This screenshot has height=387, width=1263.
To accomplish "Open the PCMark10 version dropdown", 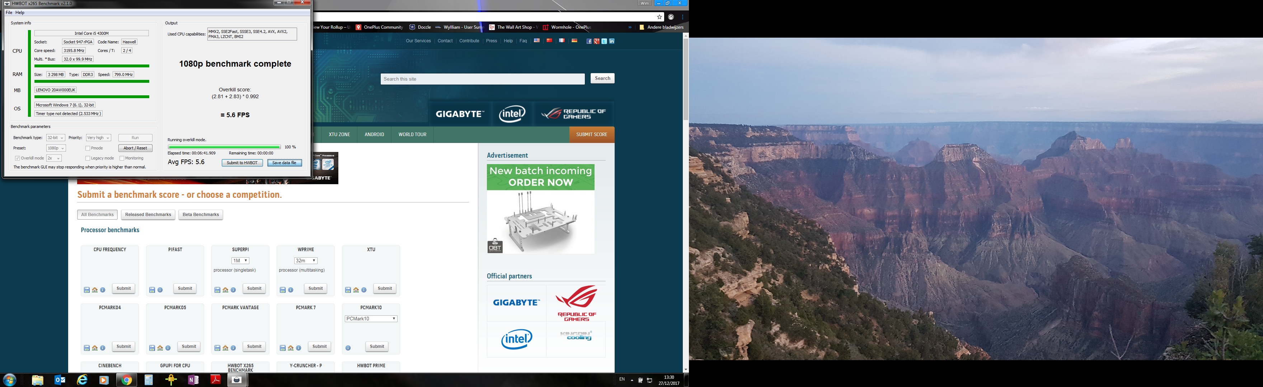I will pyautogui.click(x=371, y=319).
